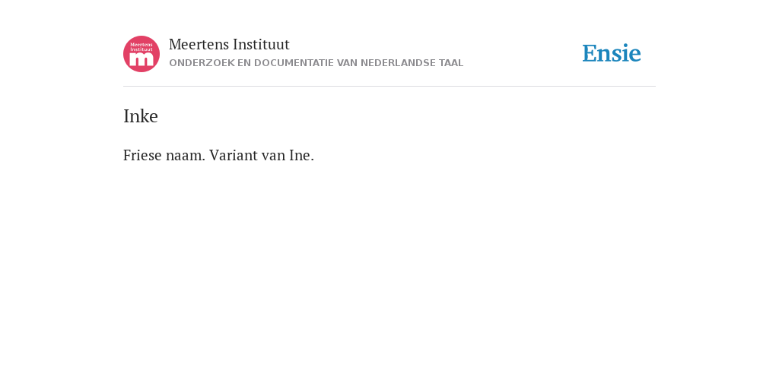
Task: Click the tiny Meertens Instituut text inside the logo
Action: [x=141, y=46]
